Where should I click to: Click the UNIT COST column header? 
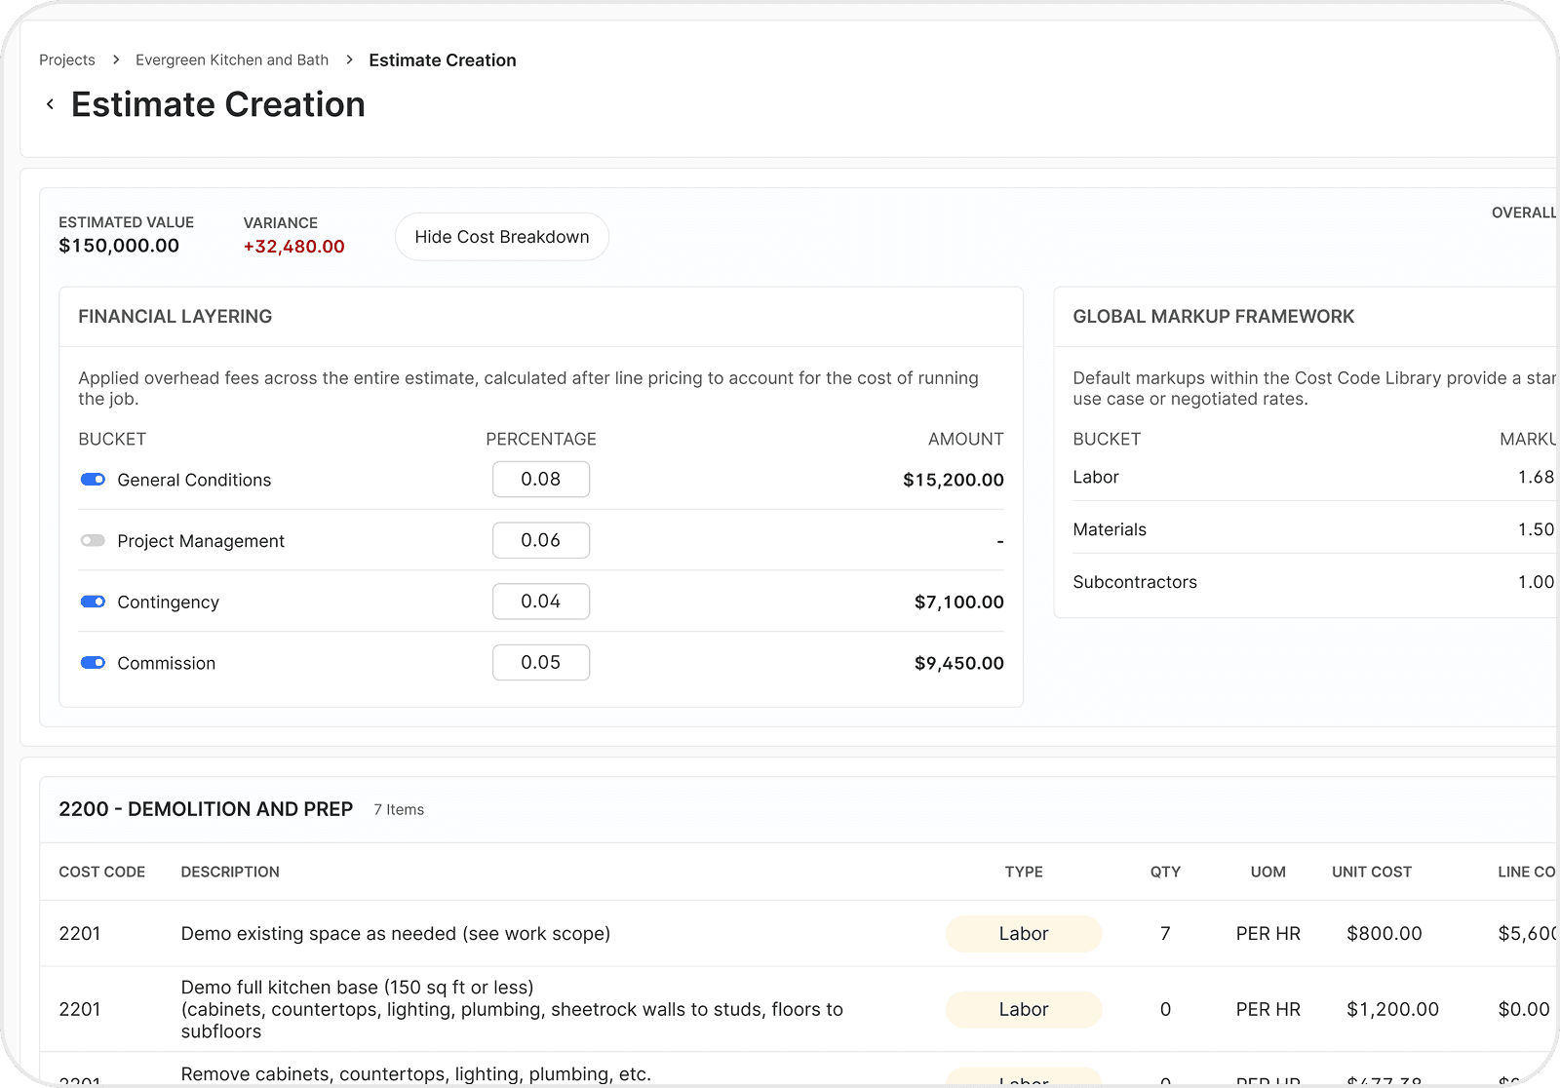(1372, 873)
